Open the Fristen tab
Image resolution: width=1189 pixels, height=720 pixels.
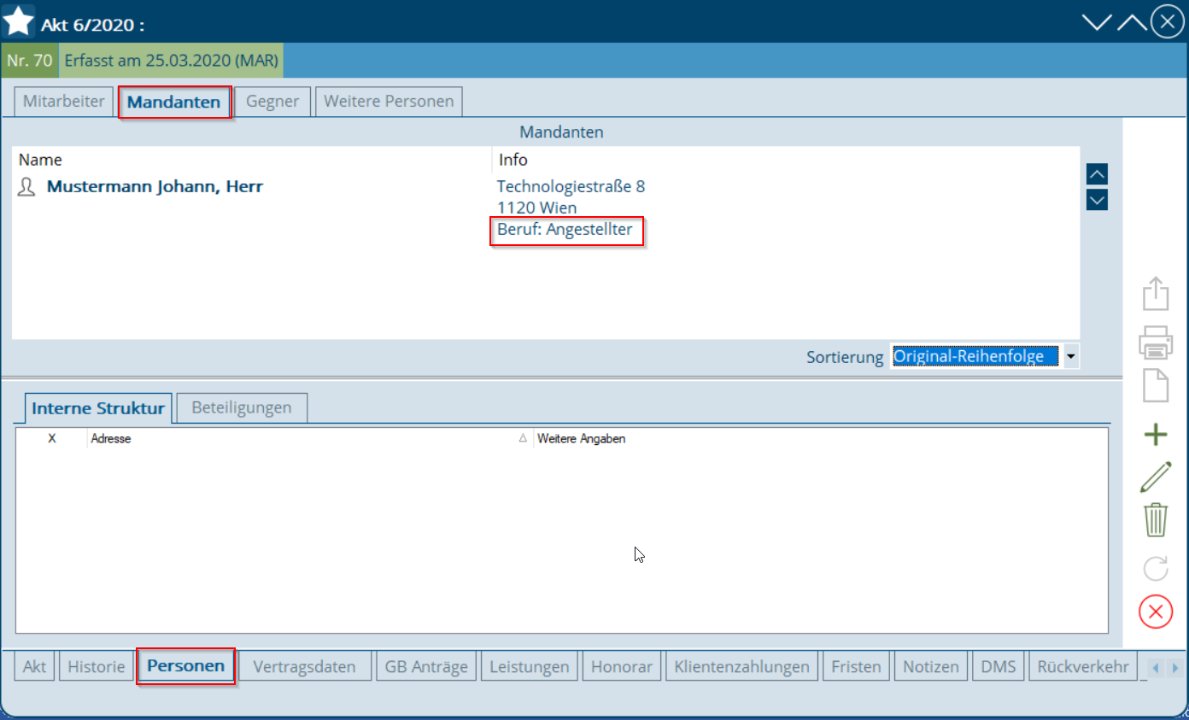tap(856, 666)
